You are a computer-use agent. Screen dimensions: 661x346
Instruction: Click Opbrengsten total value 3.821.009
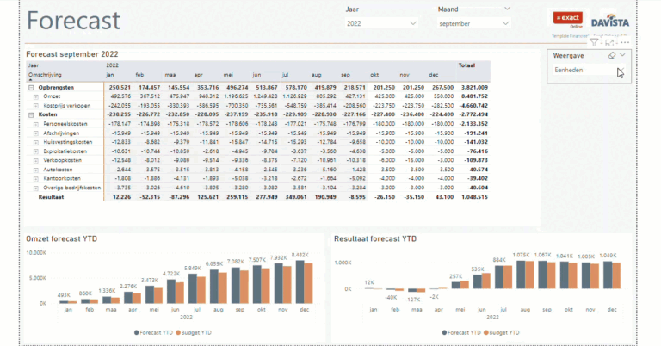[475, 88]
